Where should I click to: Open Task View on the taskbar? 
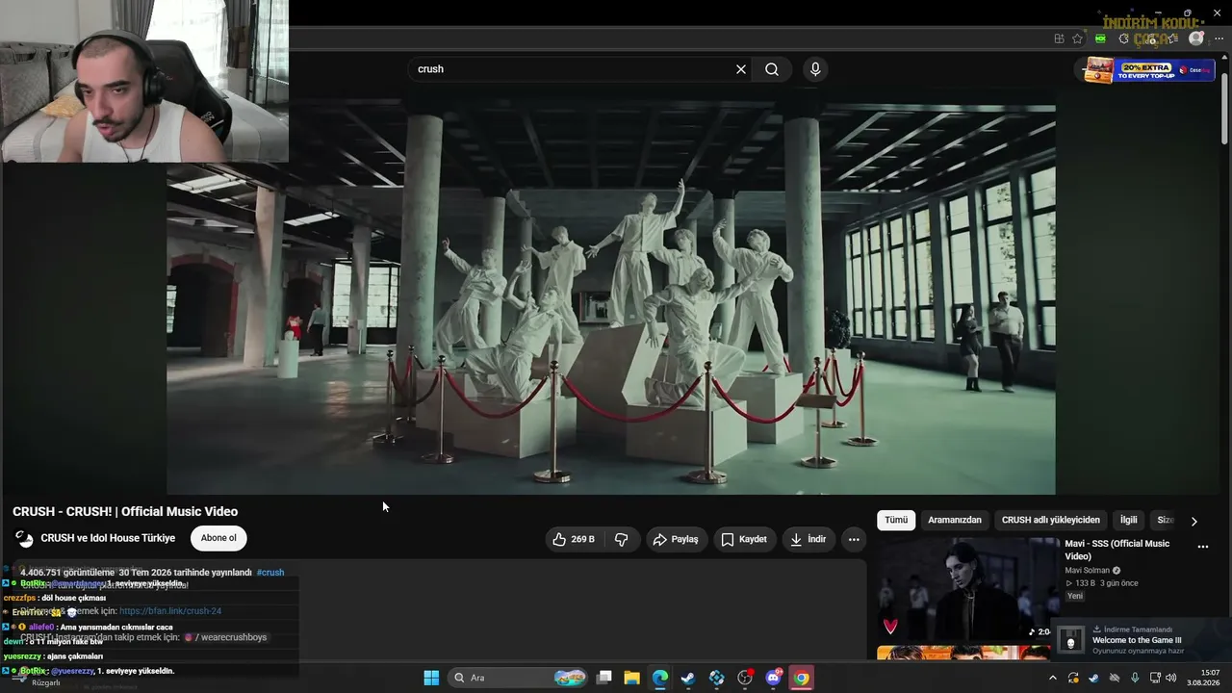(x=604, y=678)
